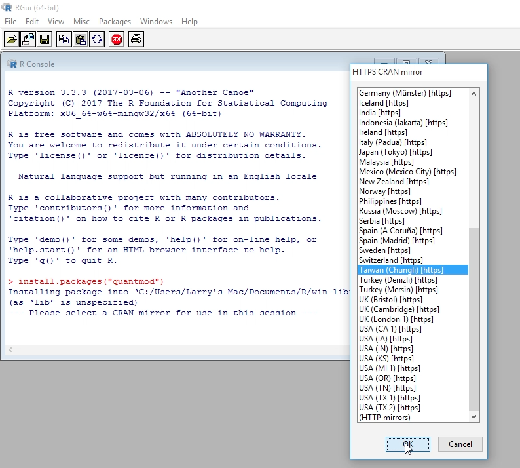Select Spain (Madrid) [https] mirror
520x468 pixels.
tap(413, 241)
